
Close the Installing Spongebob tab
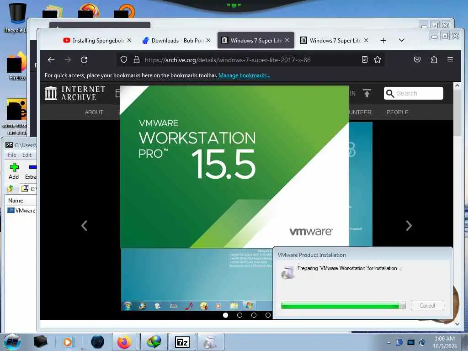tap(129, 40)
